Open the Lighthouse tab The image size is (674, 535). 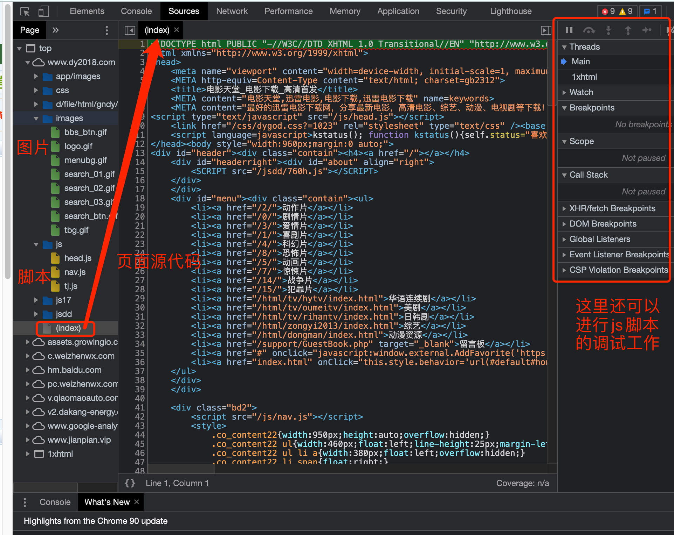(510, 11)
